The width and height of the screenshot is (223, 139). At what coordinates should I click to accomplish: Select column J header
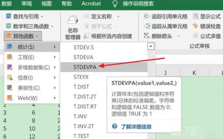(x=165, y=73)
